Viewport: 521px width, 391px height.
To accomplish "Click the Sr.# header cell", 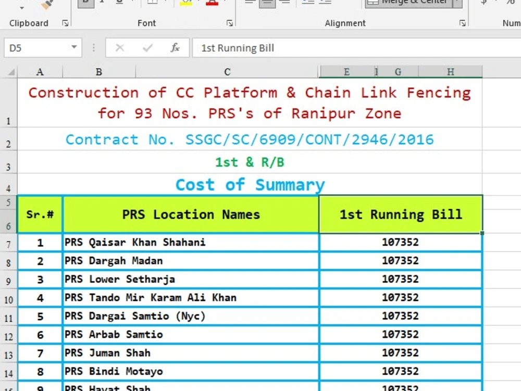I will pos(40,215).
